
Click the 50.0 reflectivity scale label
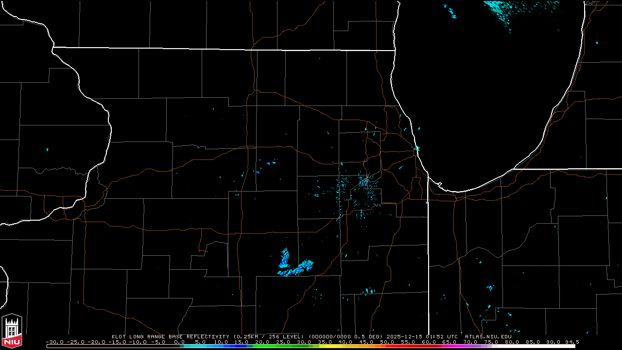(387, 342)
